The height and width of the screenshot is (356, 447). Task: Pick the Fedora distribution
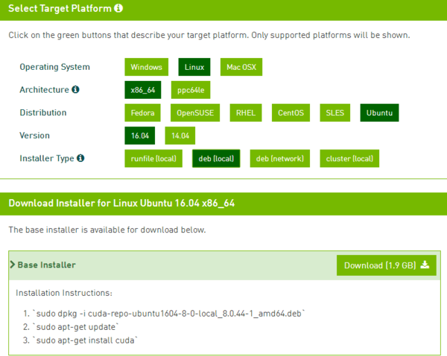(142, 113)
